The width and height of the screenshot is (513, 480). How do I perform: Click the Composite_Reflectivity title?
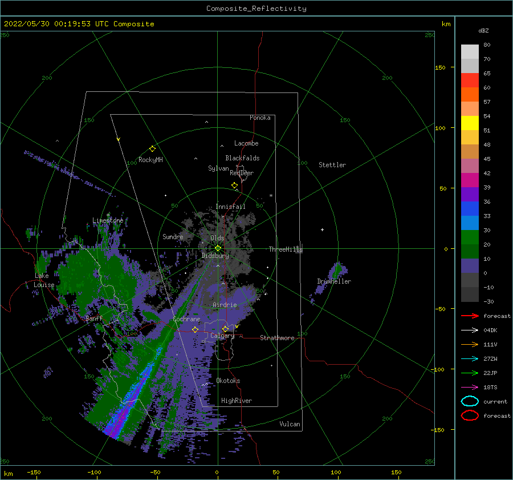(256, 9)
